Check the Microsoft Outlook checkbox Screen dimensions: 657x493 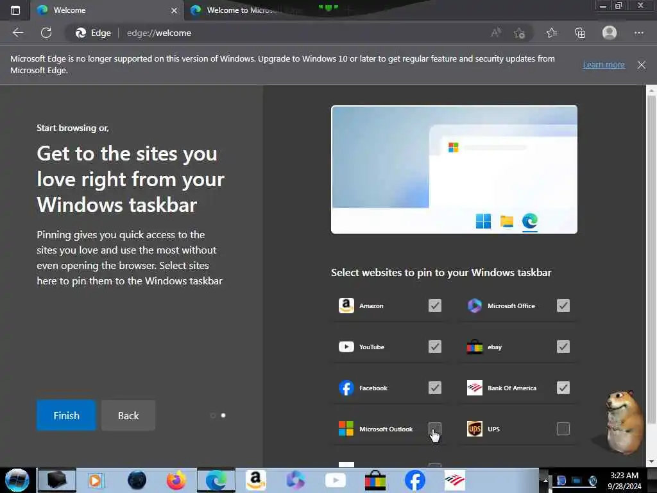[435, 429]
